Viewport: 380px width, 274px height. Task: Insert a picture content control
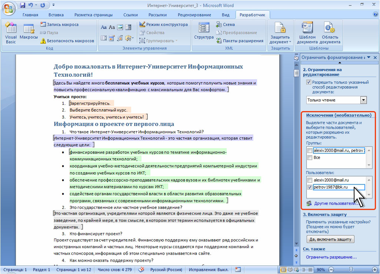120,27
